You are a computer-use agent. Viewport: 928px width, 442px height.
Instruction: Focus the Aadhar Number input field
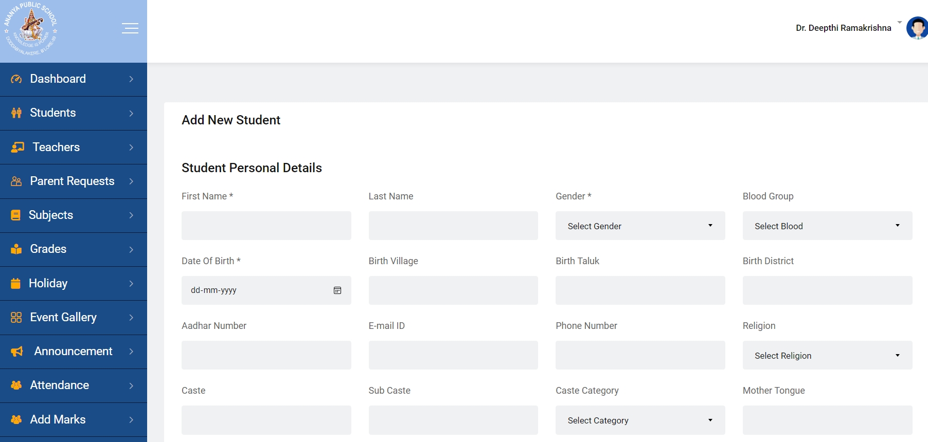point(266,355)
